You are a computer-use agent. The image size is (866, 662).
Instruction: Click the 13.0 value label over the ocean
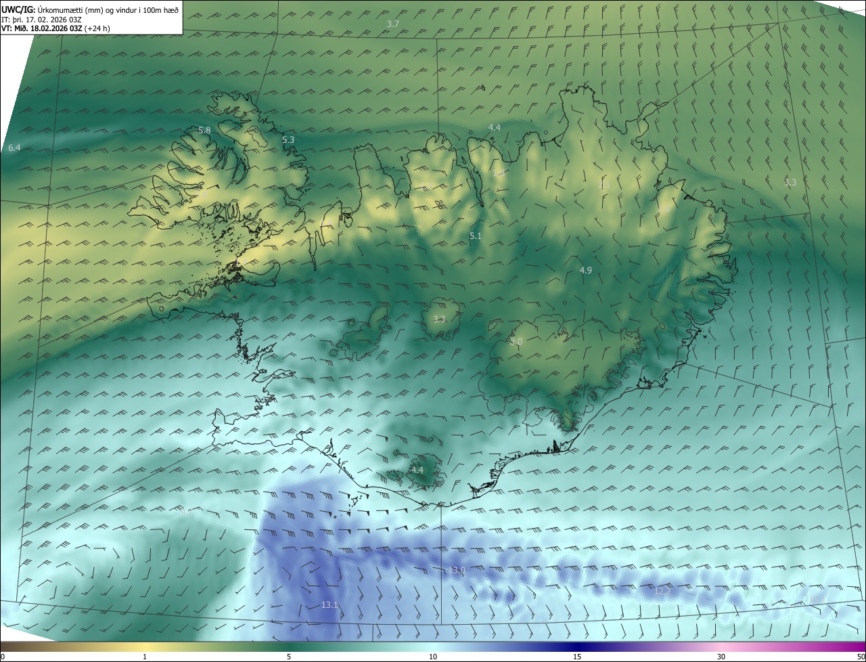click(457, 571)
